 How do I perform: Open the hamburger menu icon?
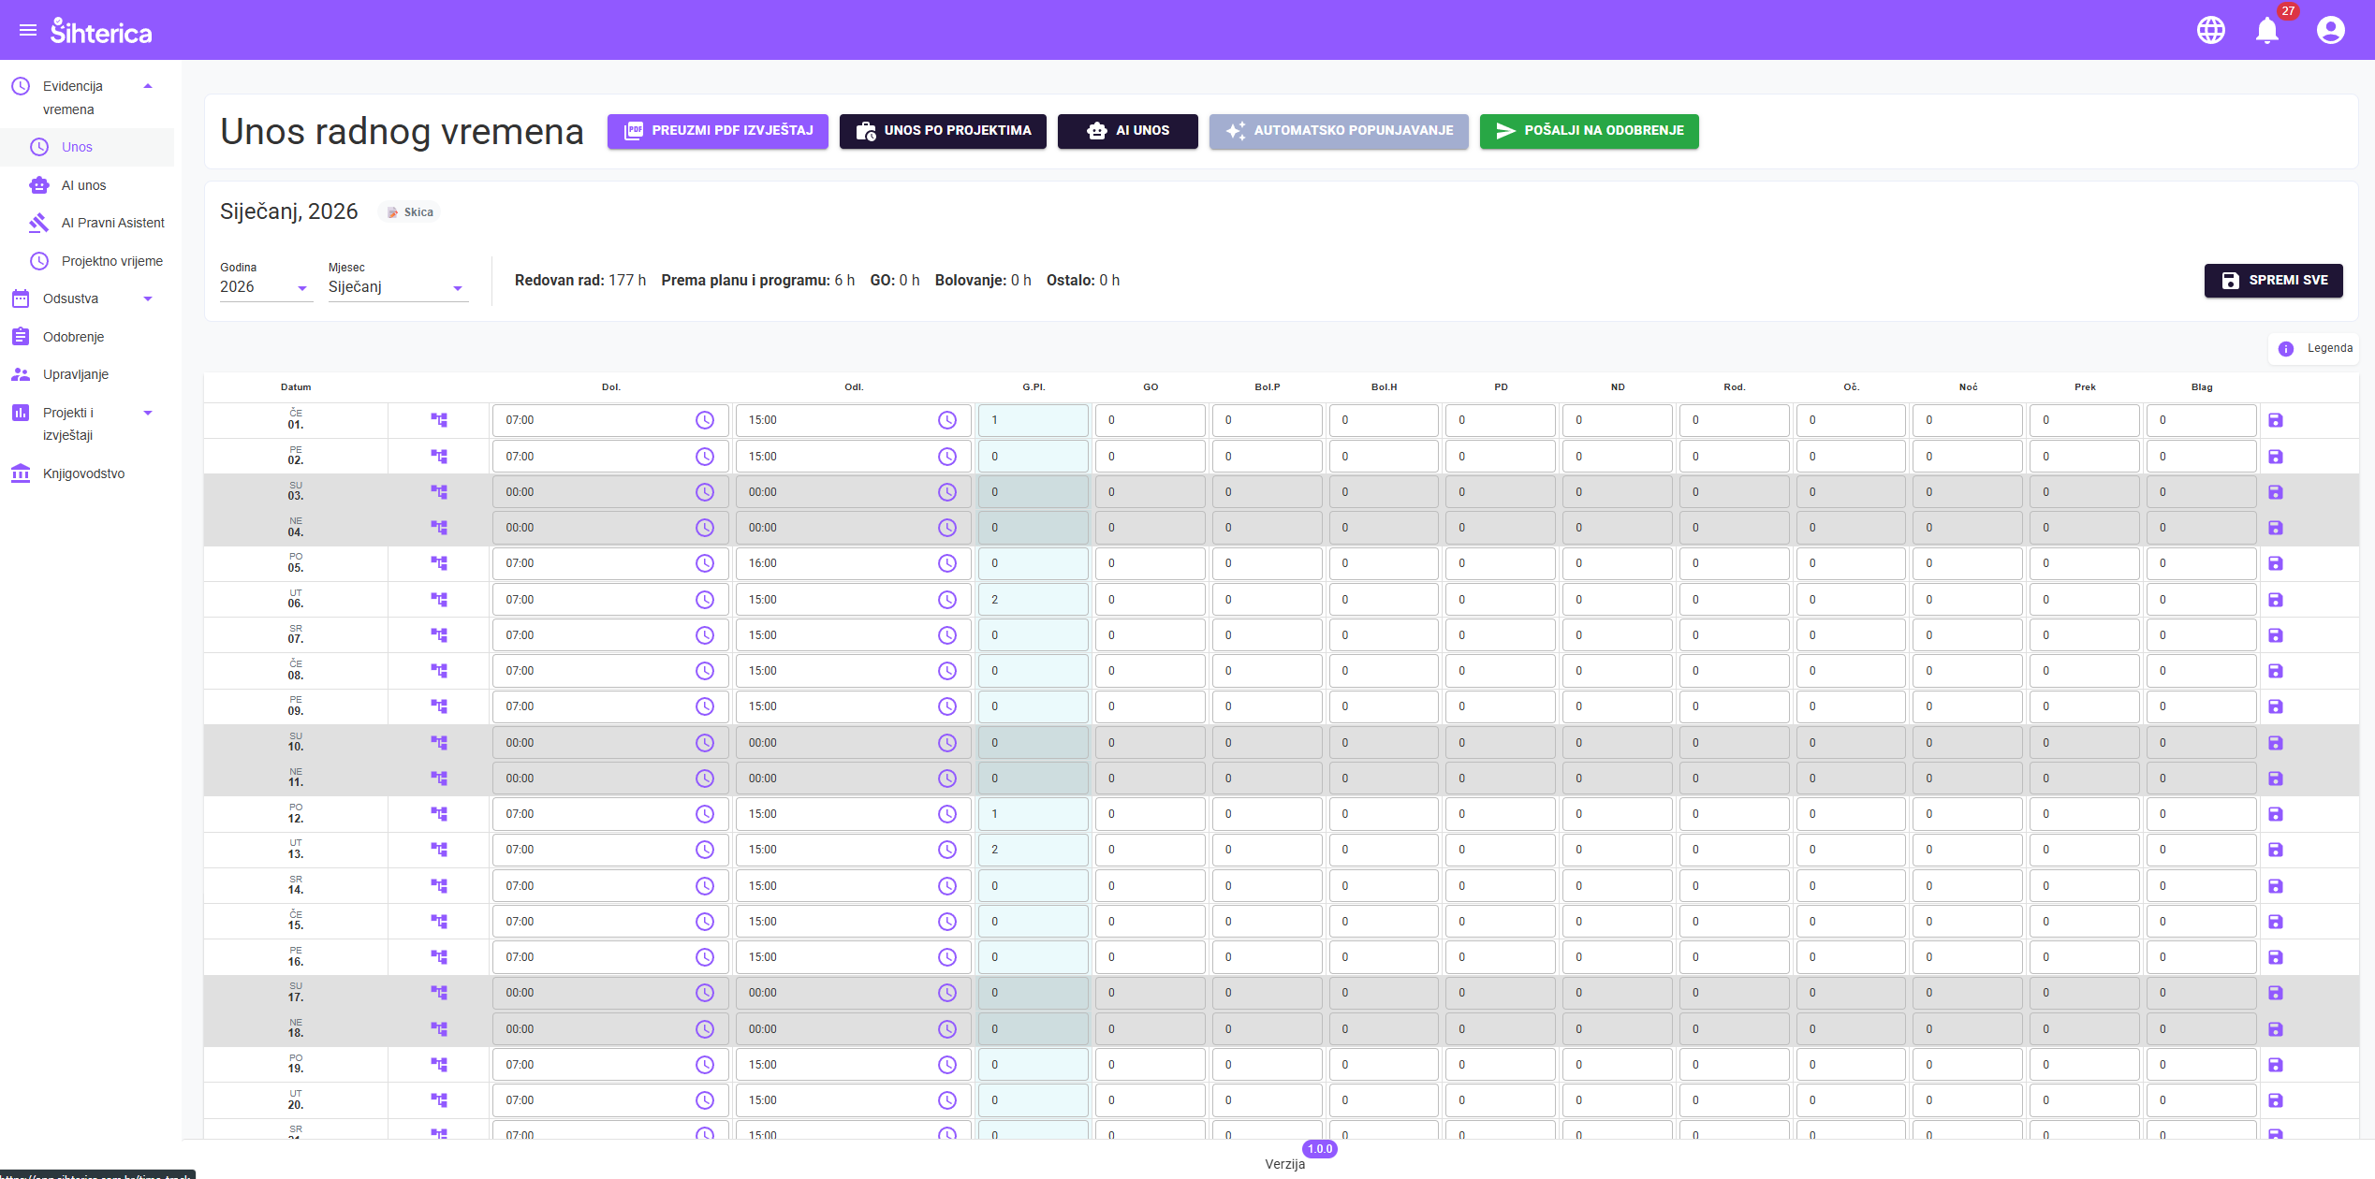click(28, 31)
